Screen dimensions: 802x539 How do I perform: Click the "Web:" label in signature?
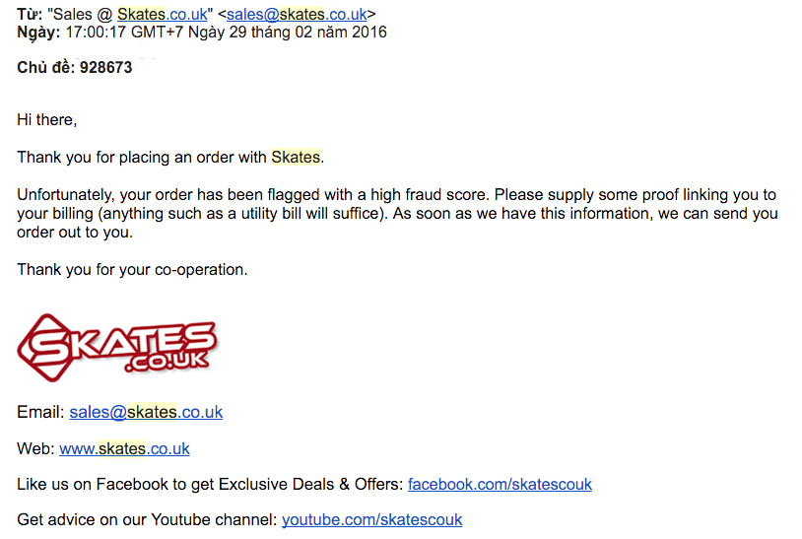pyautogui.click(x=35, y=448)
